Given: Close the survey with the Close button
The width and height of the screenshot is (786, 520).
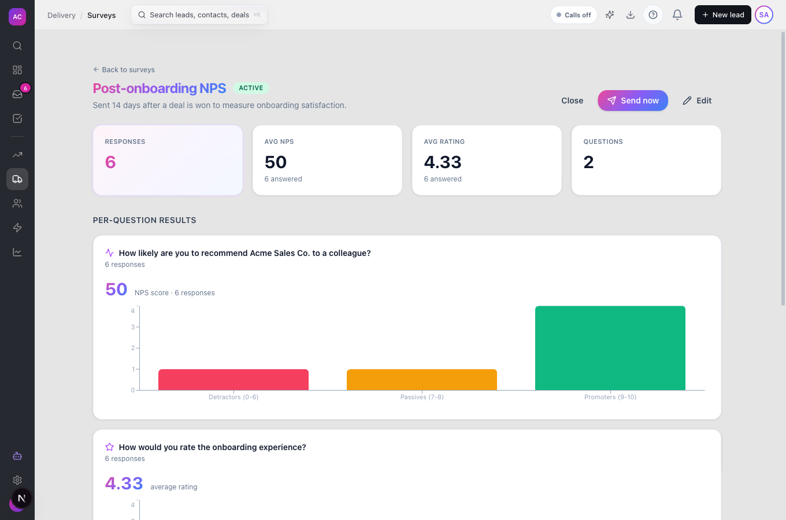Looking at the screenshot, I should (572, 101).
